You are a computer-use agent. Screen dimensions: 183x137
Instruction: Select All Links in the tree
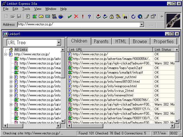coord(21,50)
